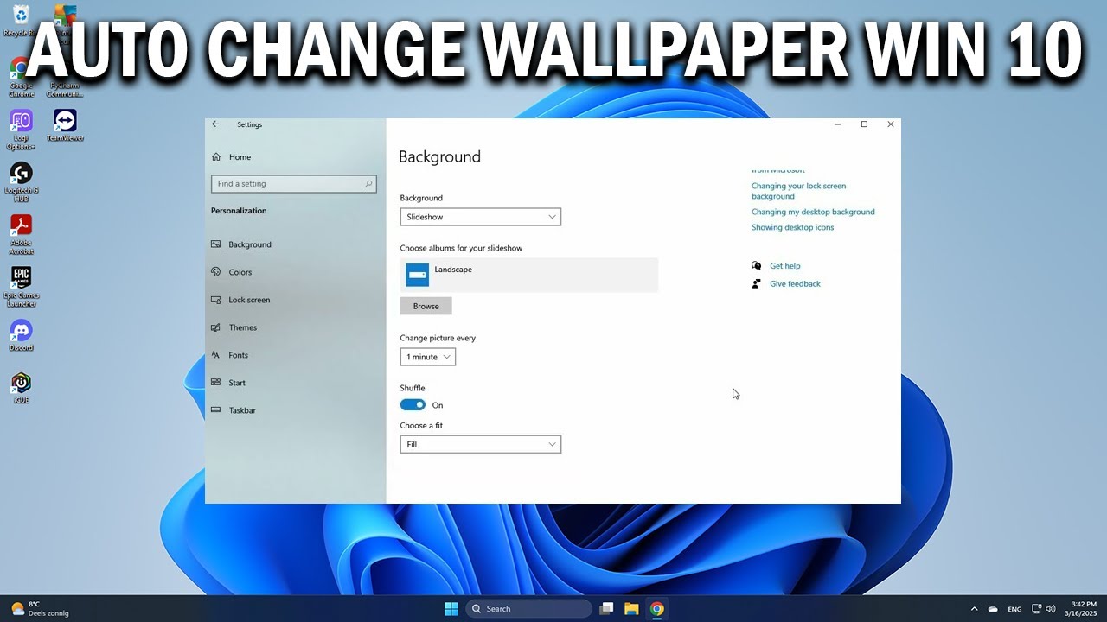Click the Settings back arrow
The height and width of the screenshot is (622, 1107).
point(216,124)
